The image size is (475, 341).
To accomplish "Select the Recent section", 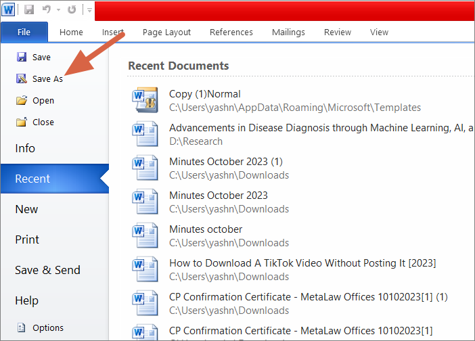I will pos(55,179).
